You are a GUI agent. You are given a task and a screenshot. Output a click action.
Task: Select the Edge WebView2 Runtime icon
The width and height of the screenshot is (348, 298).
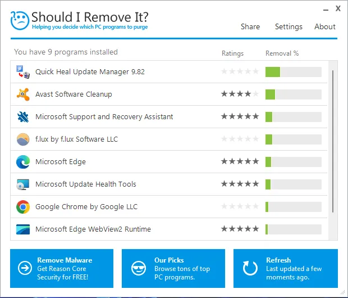point(23,229)
